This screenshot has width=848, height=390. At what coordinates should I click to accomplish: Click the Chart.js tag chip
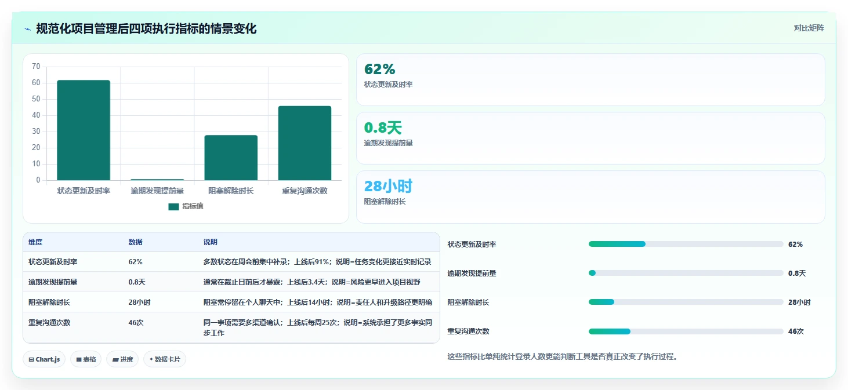[45, 359]
